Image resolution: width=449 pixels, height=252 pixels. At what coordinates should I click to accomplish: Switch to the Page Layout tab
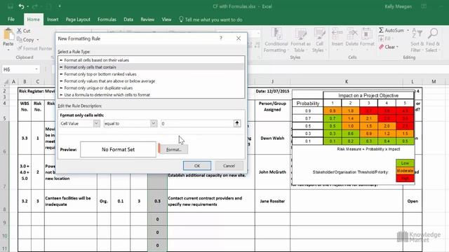(78, 20)
